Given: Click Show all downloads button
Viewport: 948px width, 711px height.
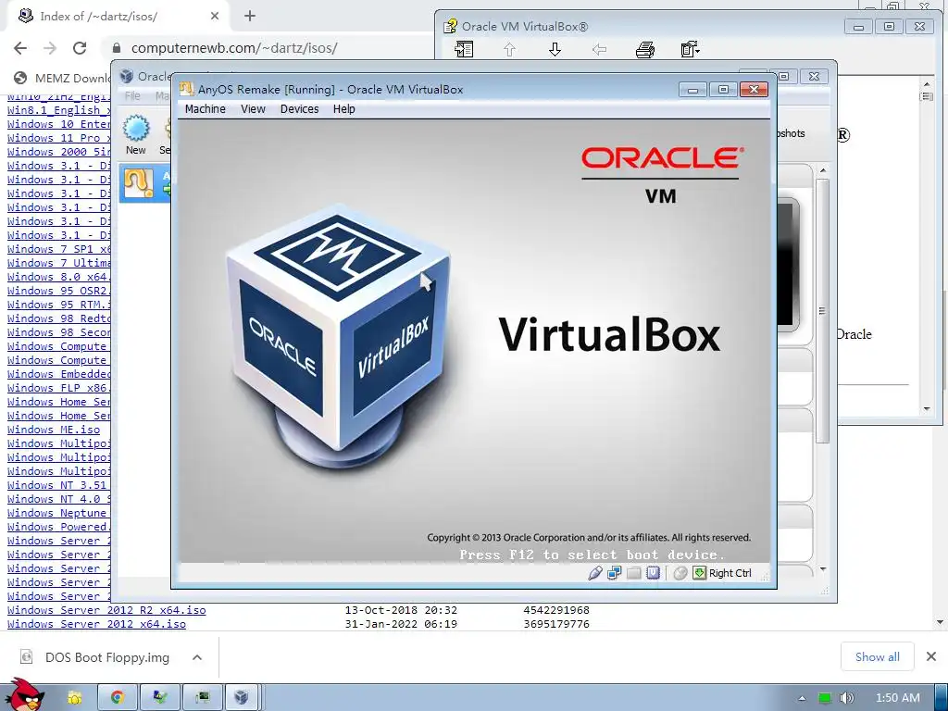Looking at the screenshot, I should [x=878, y=656].
